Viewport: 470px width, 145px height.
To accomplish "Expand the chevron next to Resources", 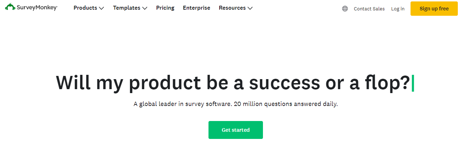I will (x=250, y=8).
